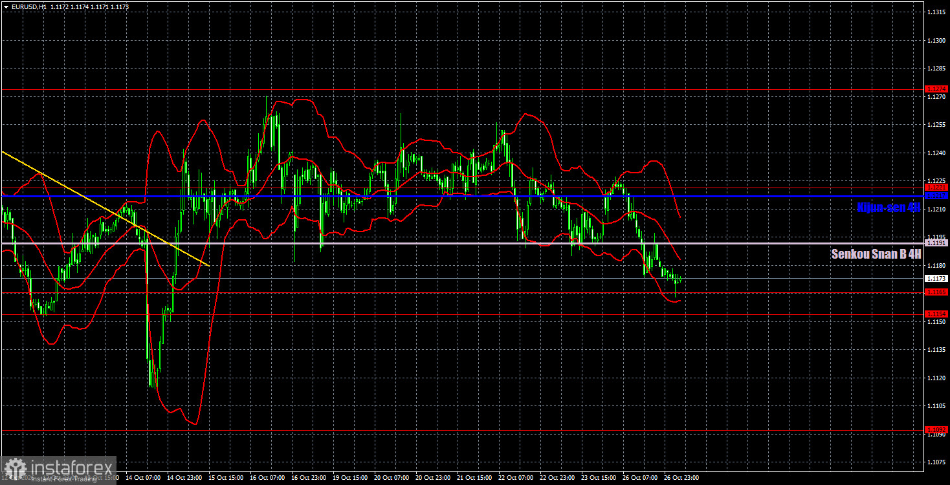
Task: Click the 1.1191 Senkou Span price tag
Action: pyautogui.click(x=936, y=243)
